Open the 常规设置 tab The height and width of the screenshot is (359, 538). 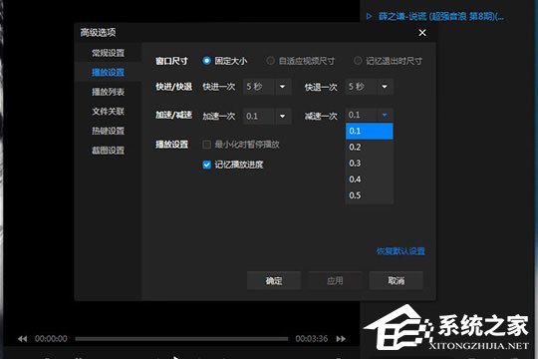click(x=108, y=53)
